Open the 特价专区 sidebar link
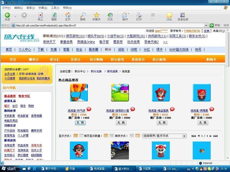 pos(24,96)
